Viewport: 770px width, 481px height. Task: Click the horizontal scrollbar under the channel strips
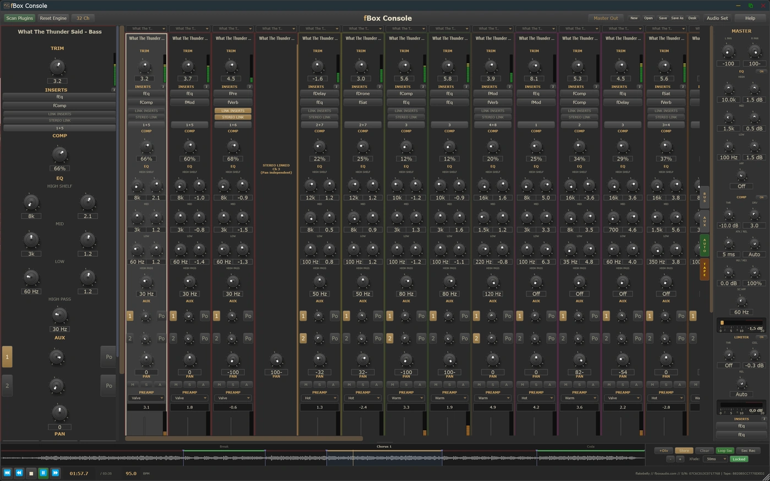coord(244,439)
